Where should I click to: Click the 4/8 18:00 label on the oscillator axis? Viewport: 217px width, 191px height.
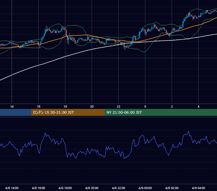click(x=65, y=188)
